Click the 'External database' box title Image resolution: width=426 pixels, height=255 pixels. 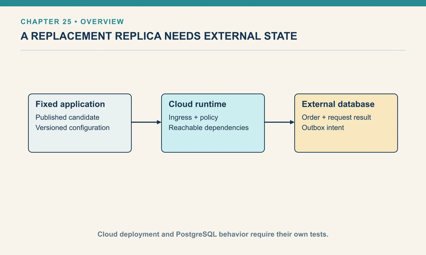pos(338,104)
